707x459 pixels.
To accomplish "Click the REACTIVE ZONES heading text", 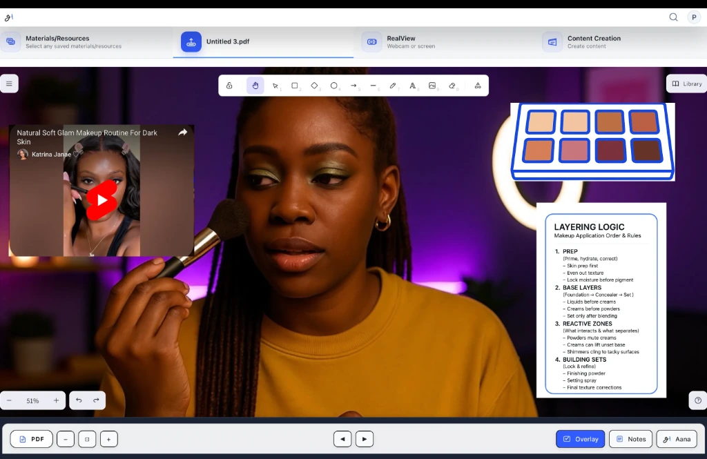I will [587, 324].
